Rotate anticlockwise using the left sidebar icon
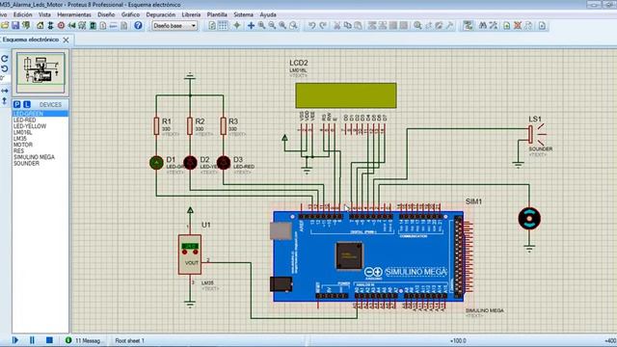This screenshot has width=617, height=347. 5,68
